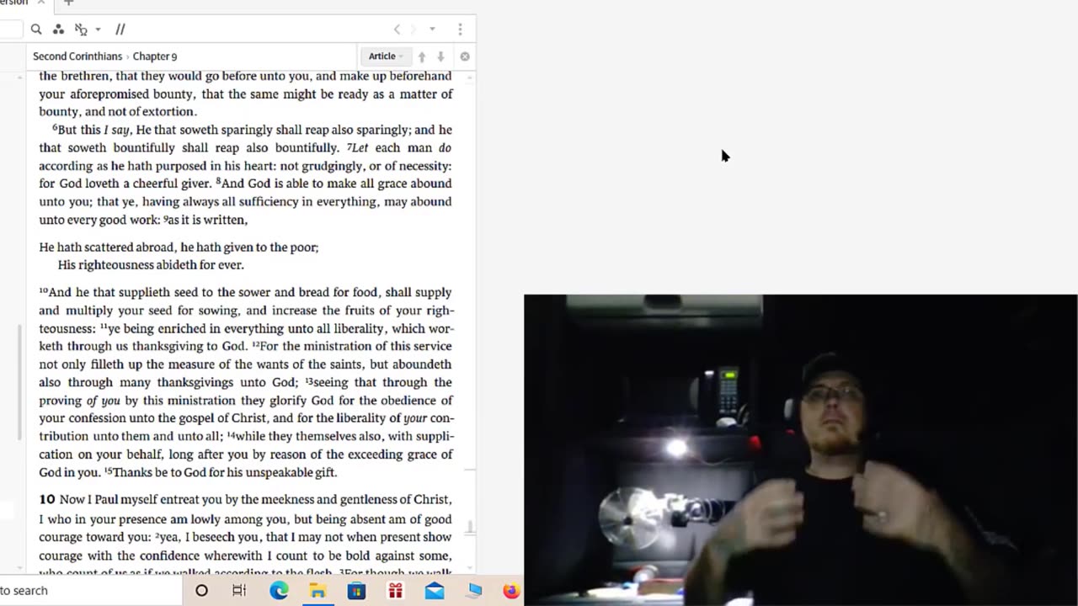Click the Chapter 9 breadcrumb

(x=155, y=56)
